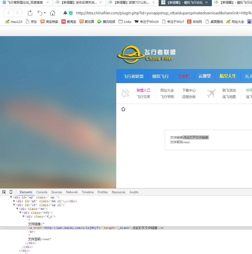Select the 模拟飞行 navigation menu item
This screenshot has width=252, height=254.
pos(160,76)
